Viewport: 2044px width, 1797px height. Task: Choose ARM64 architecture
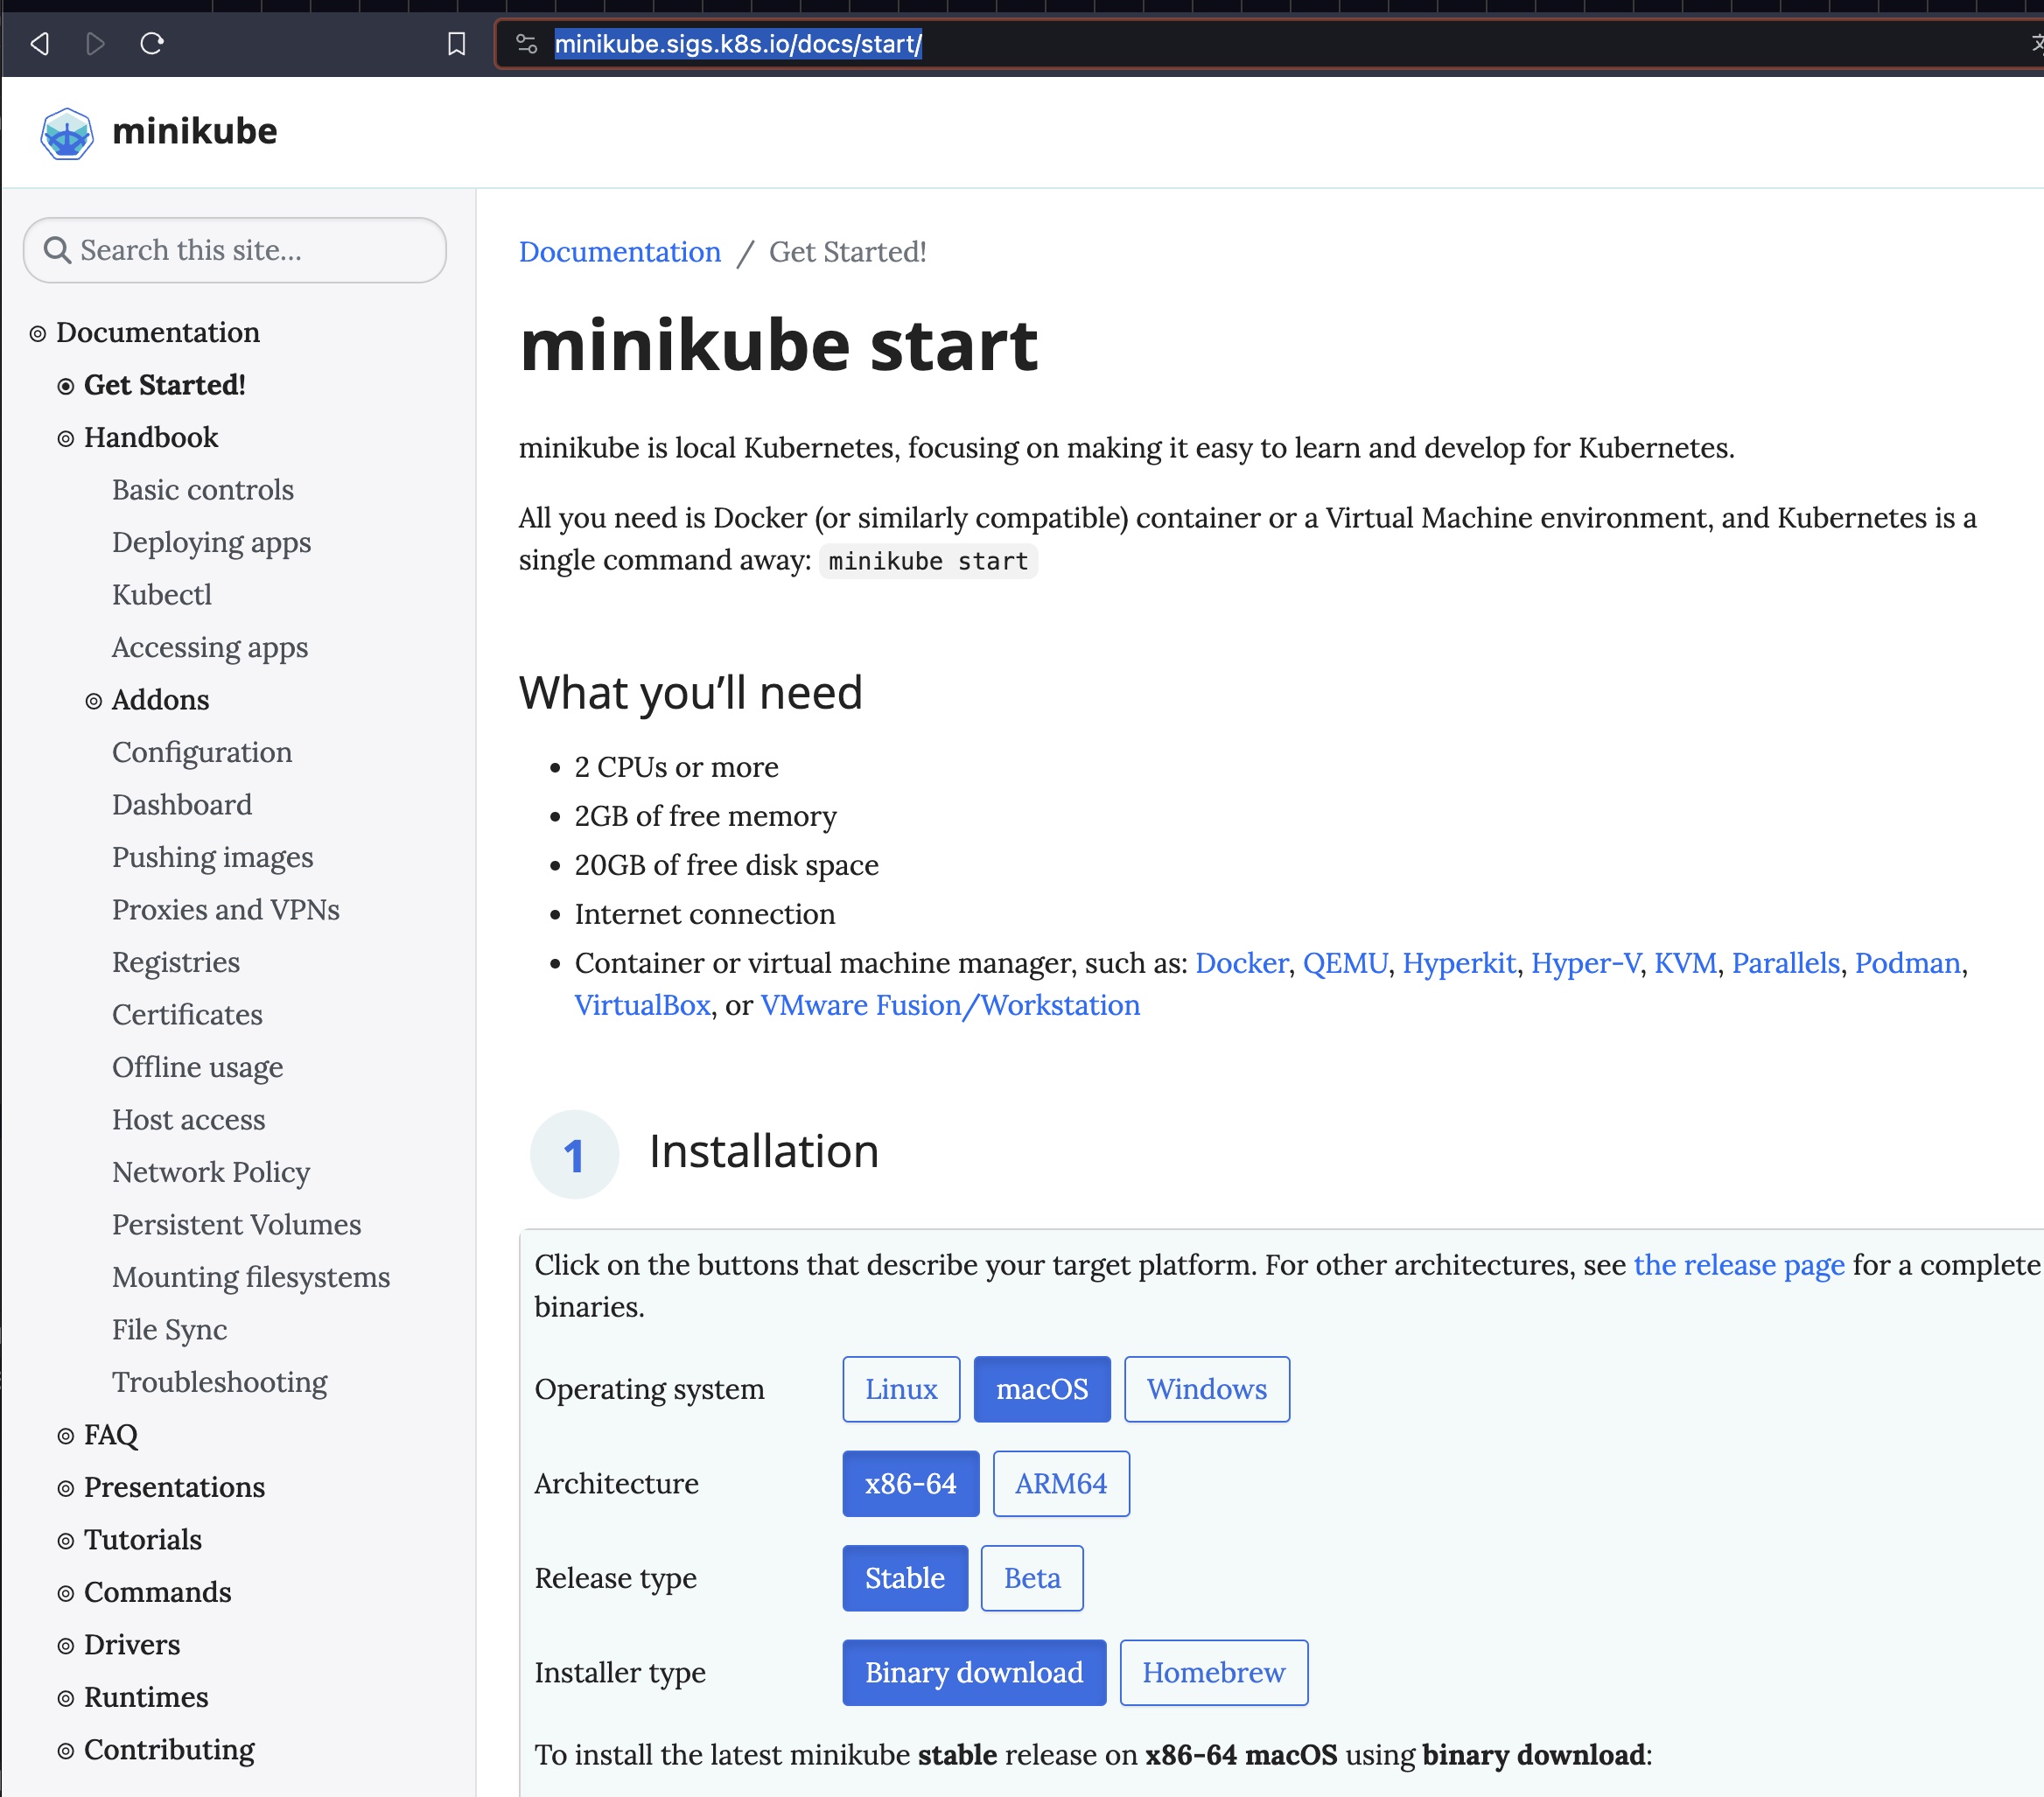tap(1061, 1484)
